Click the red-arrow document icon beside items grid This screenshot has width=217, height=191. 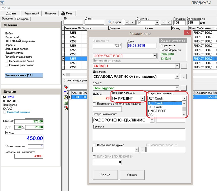coord(66,87)
